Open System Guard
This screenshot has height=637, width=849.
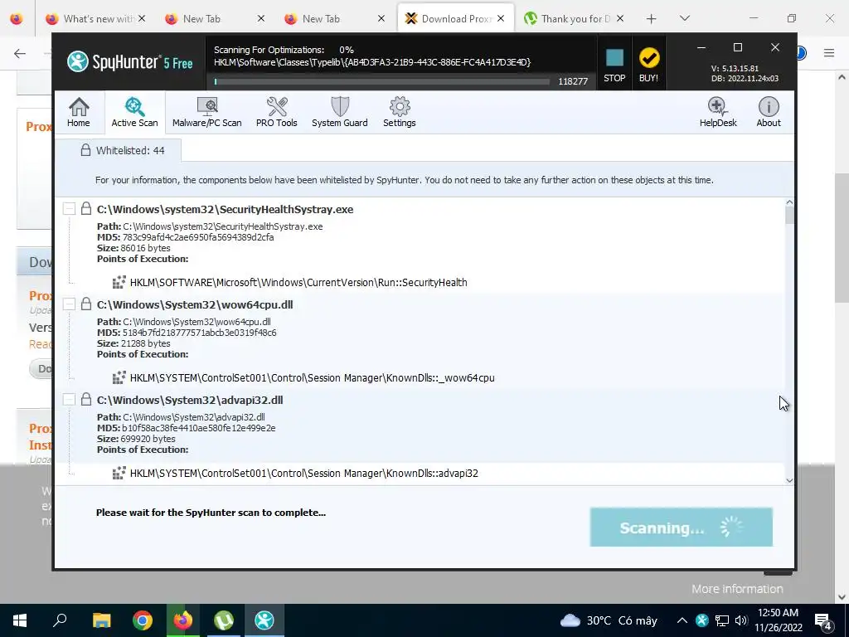(x=339, y=112)
